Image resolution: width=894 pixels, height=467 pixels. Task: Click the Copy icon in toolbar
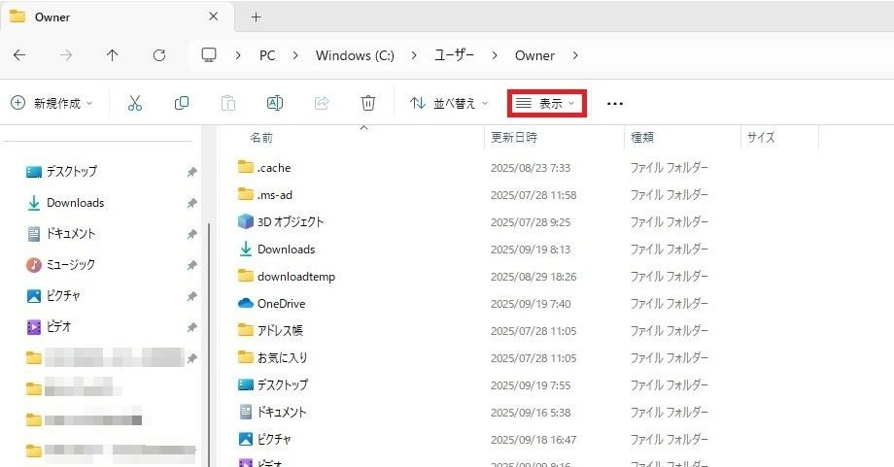(x=182, y=103)
